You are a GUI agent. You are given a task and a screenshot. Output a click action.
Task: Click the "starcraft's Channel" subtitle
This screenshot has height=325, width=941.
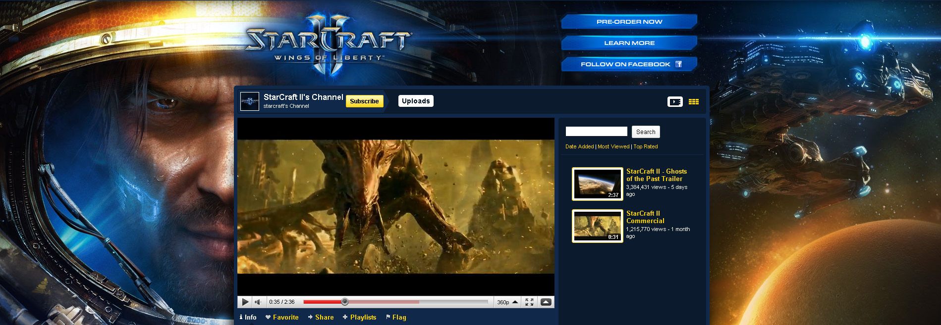(x=286, y=106)
